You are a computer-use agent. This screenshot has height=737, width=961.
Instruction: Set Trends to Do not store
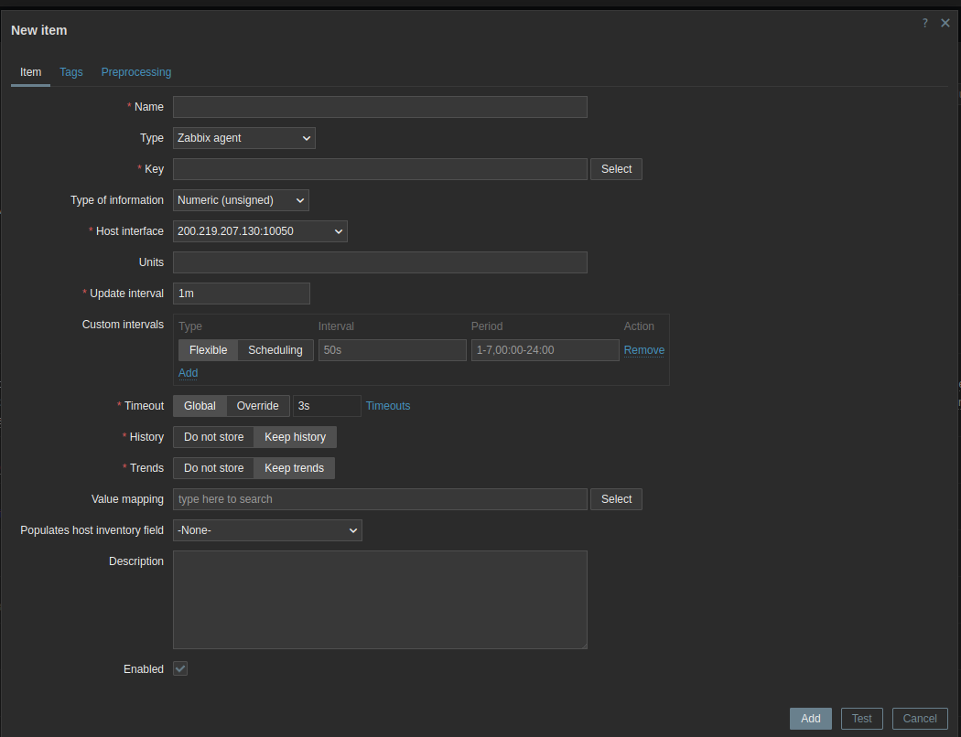[213, 468]
